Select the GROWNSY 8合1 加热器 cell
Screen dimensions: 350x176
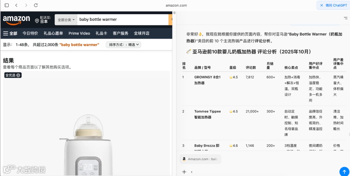tap(207, 80)
